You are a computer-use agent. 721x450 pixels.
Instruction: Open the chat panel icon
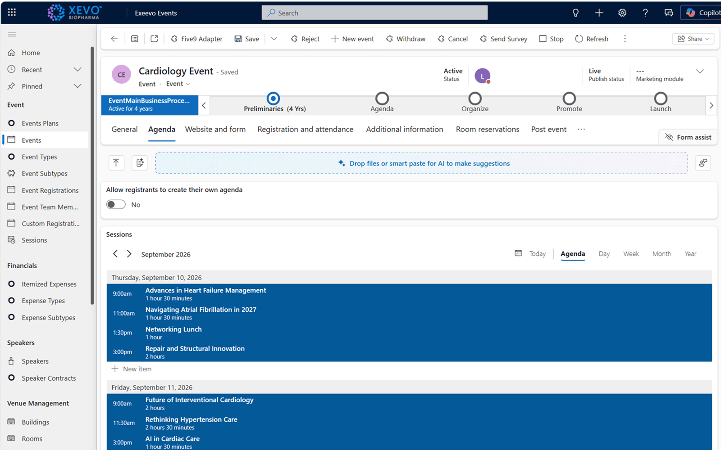coord(669,13)
